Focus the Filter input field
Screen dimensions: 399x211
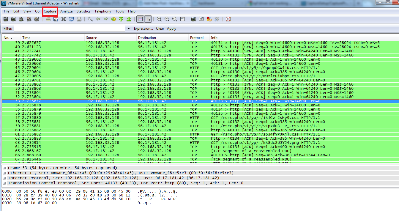[x=69, y=28]
